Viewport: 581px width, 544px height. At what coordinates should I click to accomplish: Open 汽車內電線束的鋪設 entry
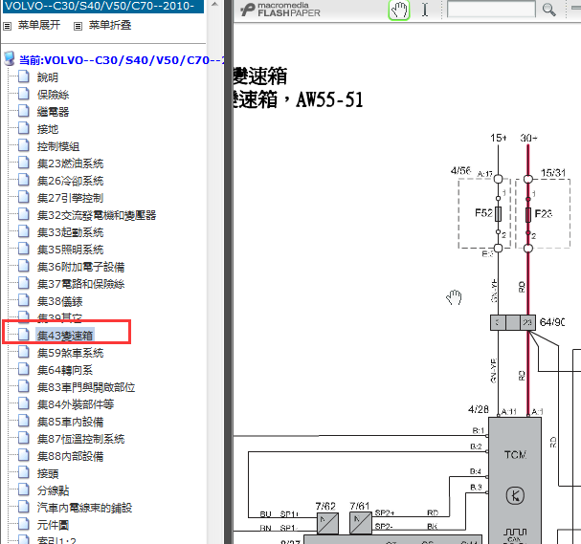click(x=84, y=508)
